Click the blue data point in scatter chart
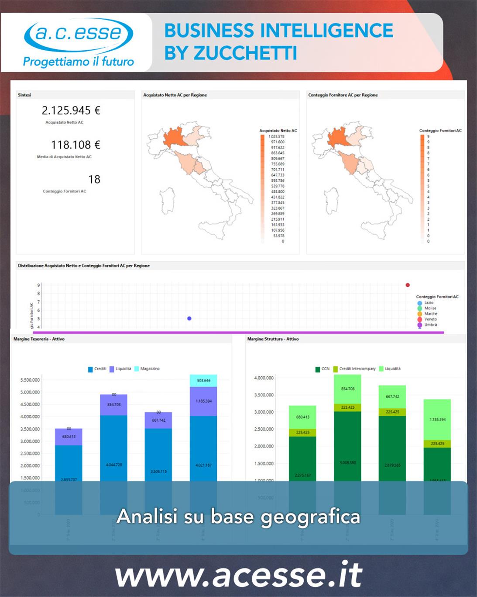This screenshot has width=477, height=597. coord(189,319)
